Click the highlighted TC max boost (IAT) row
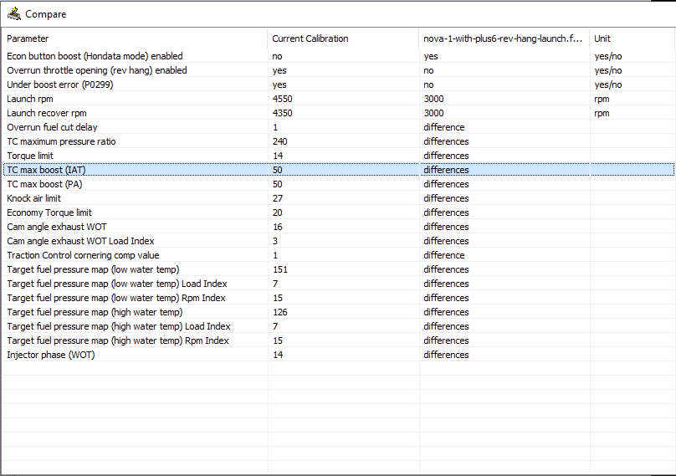Image resolution: width=676 pixels, height=476 pixels. pos(339,170)
